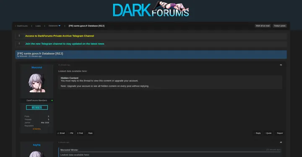Click the #2 post permalink

coord(281,142)
